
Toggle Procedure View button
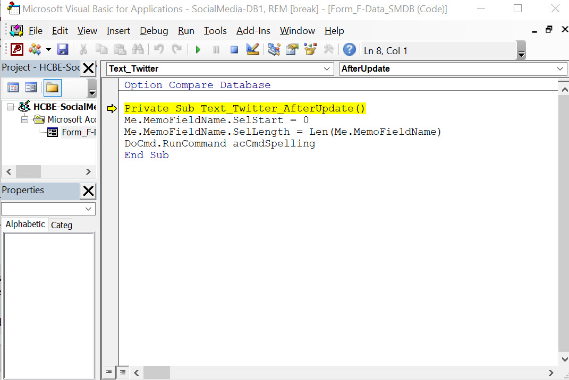[x=108, y=372]
